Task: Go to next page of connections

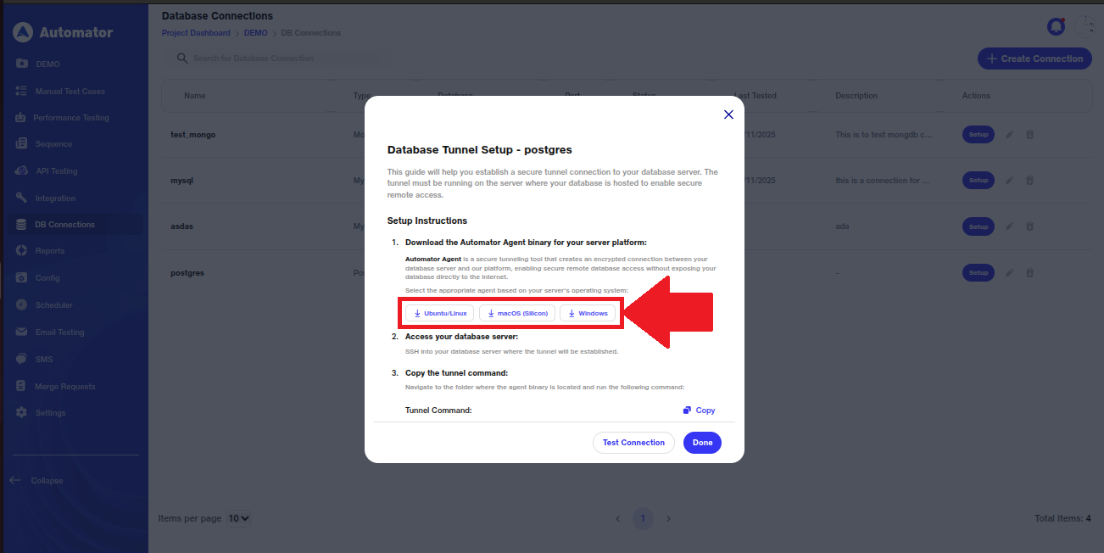Action: (x=668, y=518)
